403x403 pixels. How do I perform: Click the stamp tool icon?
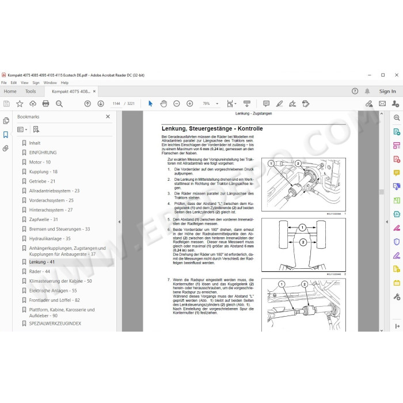(306, 104)
